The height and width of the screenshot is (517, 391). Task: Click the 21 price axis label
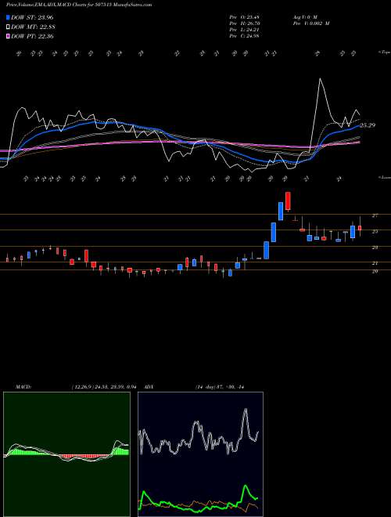375,263
